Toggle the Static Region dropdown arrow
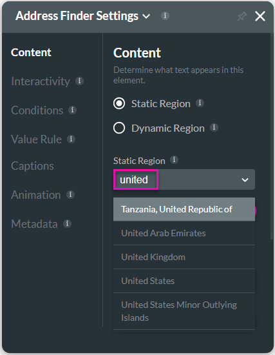Viewport: 275px width, 355px height. (x=245, y=180)
